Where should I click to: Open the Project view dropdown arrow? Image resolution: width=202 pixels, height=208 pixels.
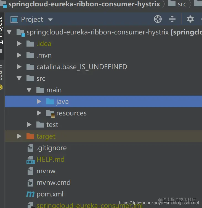click(50, 20)
